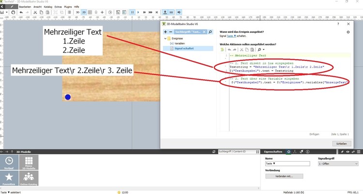Open the Hilfe menu
The width and height of the screenshot is (363, 194).
pyautogui.click(x=76, y=7)
